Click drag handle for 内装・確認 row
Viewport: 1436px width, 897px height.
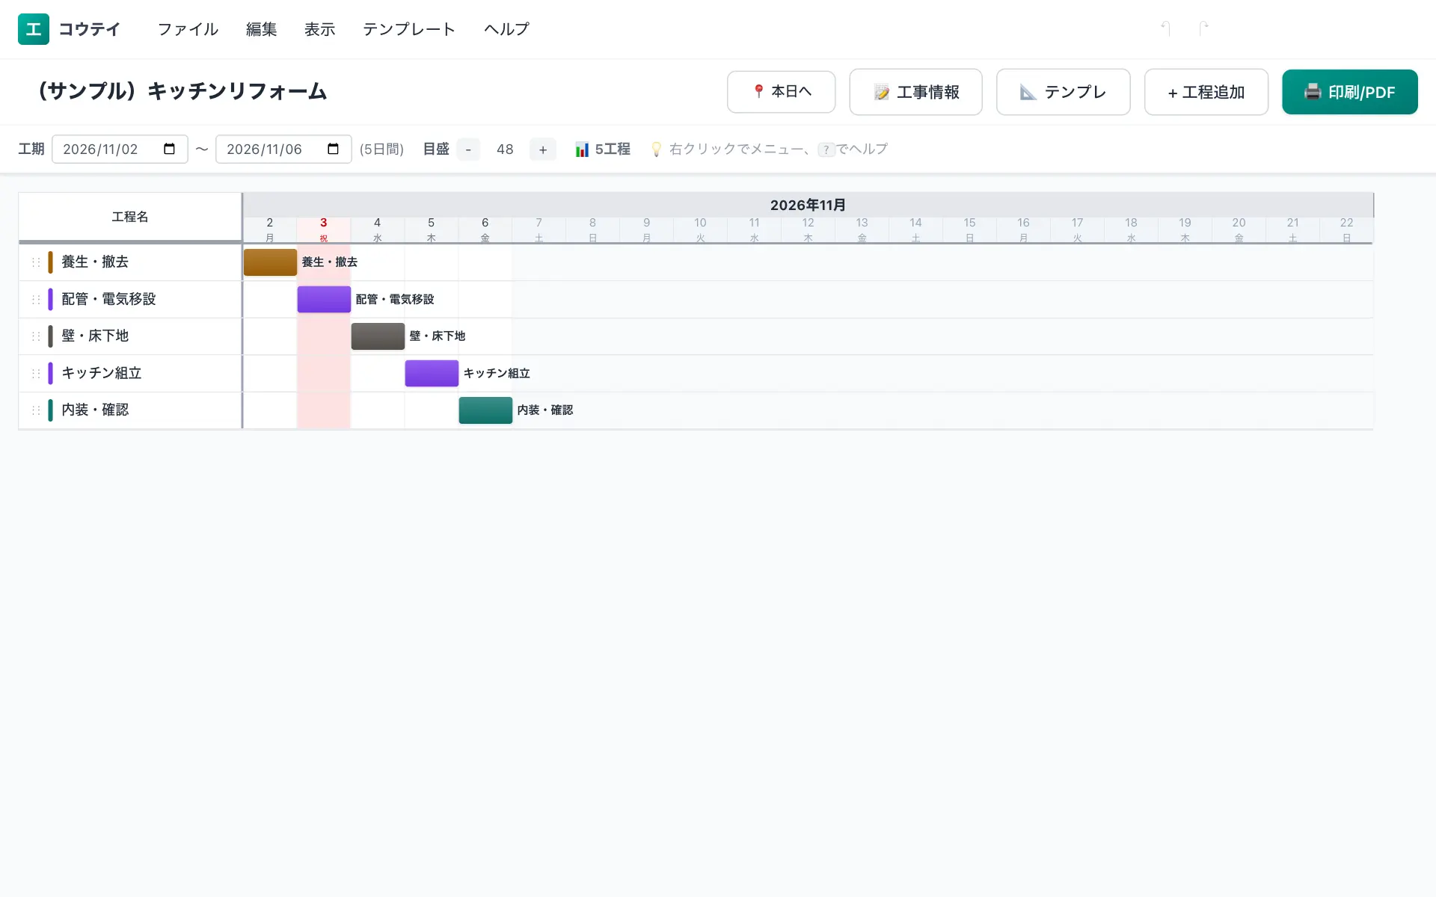click(x=35, y=410)
